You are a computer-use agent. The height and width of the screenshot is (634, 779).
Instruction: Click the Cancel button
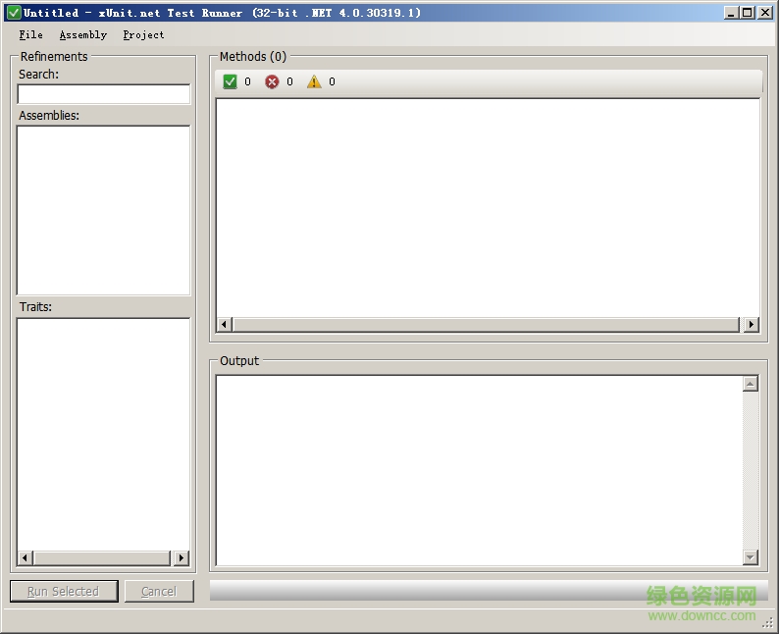pos(159,591)
